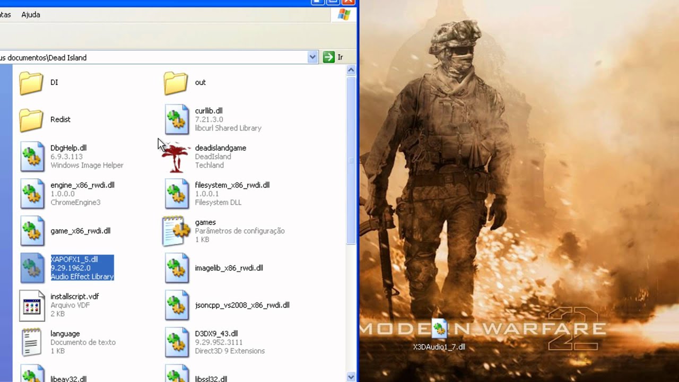Click the file name deadislandgame

pos(221,148)
